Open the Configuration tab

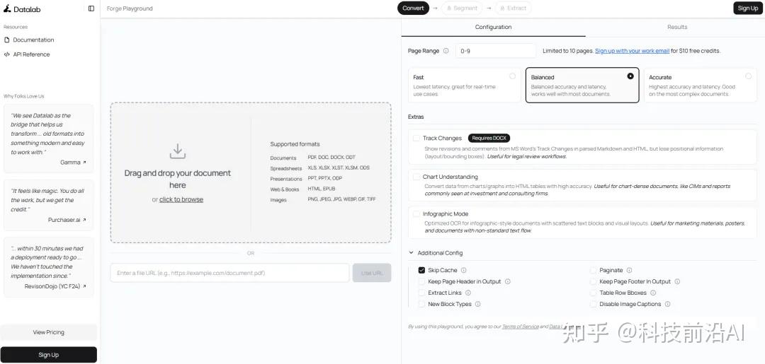(x=493, y=27)
